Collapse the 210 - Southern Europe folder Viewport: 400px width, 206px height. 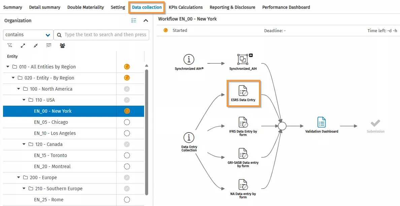click(x=24, y=189)
